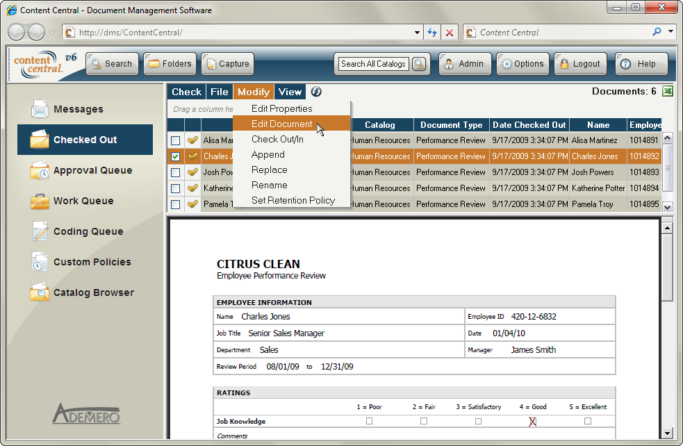Choose Edit Document from the Modify menu
Screen dimensions: 683x446
tap(281, 124)
